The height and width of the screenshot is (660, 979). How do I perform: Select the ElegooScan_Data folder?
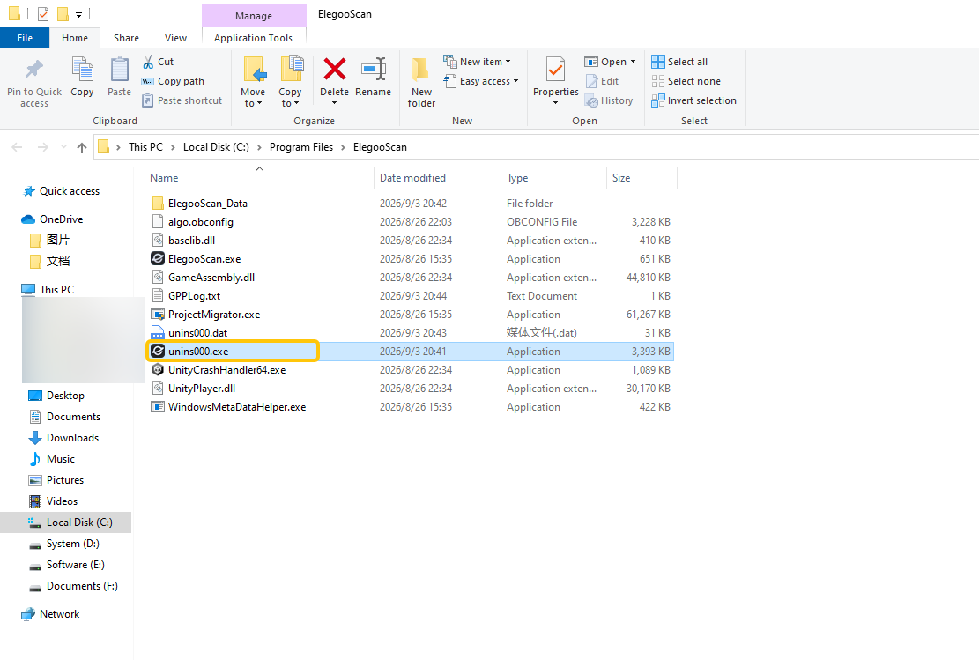point(207,204)
